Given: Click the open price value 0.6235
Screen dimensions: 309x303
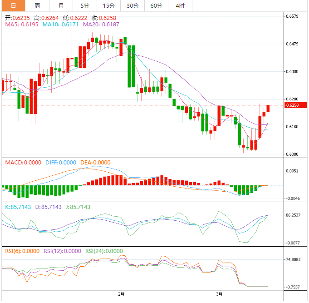Looking at the screenshot, I should 21,18.
